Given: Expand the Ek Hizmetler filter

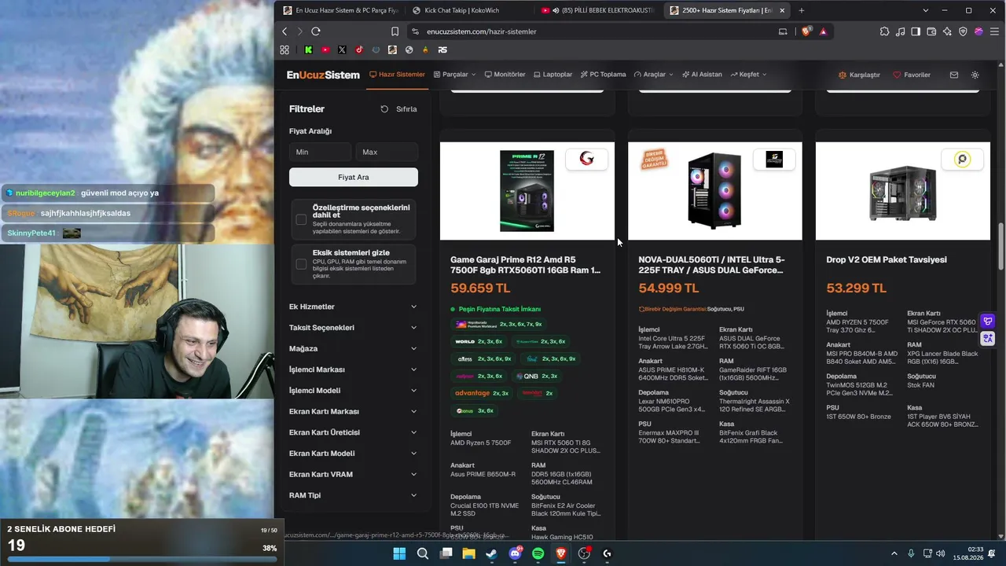Looking at the screenshot, I should (353, 307).
